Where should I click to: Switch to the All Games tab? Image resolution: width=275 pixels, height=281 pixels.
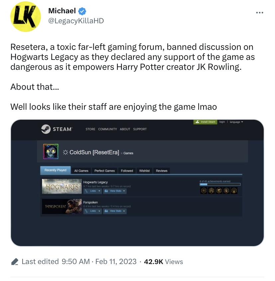pyautogui.click(x=81, y=171)
